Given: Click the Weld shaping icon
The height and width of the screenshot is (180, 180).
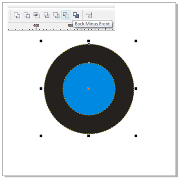Looking at the screenshot, I should [x=17, y=15].
